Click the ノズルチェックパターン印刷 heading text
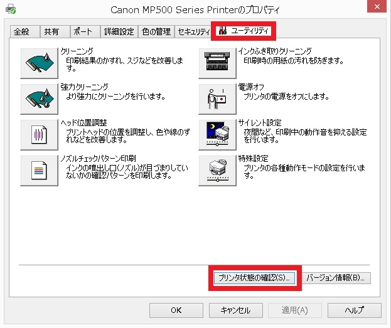The width and height of the screenshot is (391, 328). click(99, 159)
